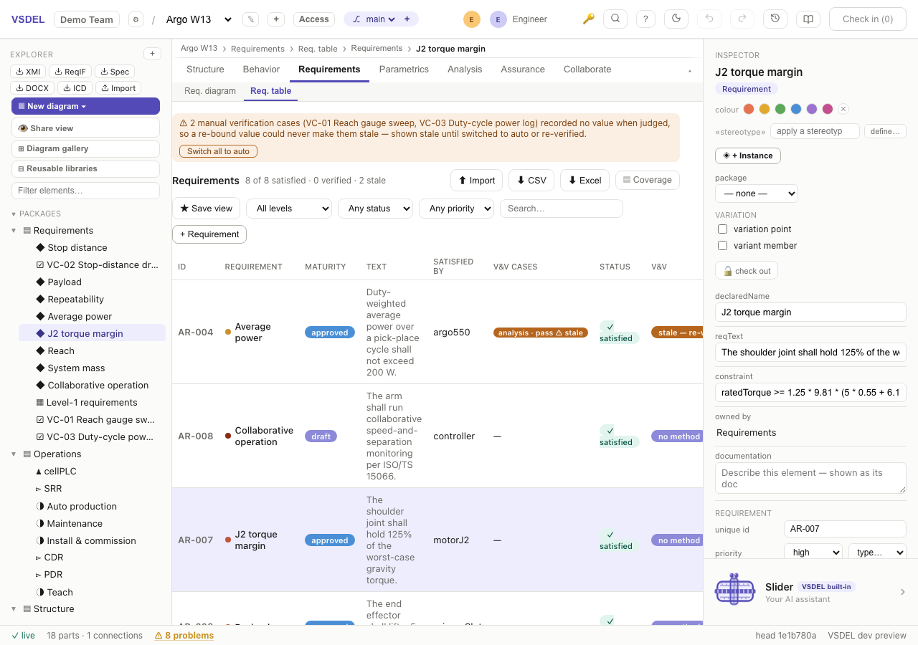This screenshot has width=918, height=645.
Task: Enable the variant member checkbox
Action: (x=722, y=246)
